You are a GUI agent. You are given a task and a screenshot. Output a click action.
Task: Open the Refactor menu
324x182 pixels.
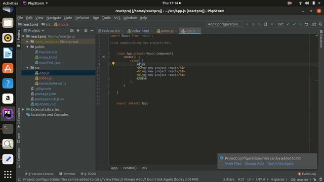82,18
